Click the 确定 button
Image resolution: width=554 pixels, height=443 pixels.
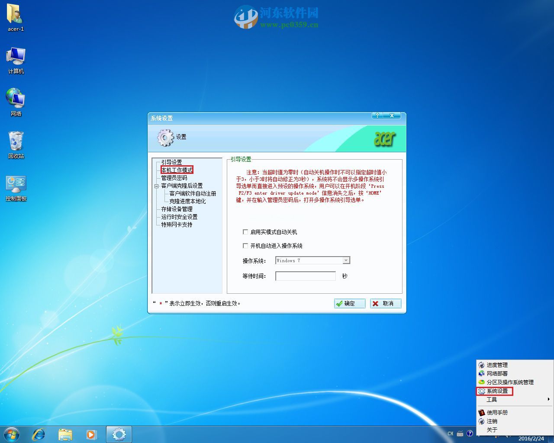pos(349,304)
